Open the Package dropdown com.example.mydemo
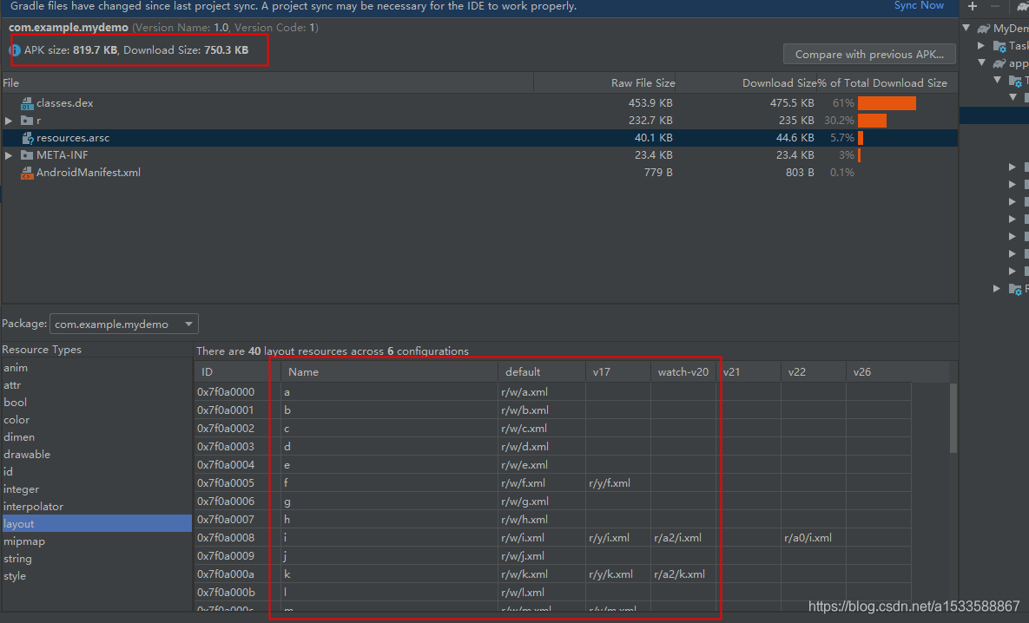Screen dimensions: 1029x623 tap(124, 324)
